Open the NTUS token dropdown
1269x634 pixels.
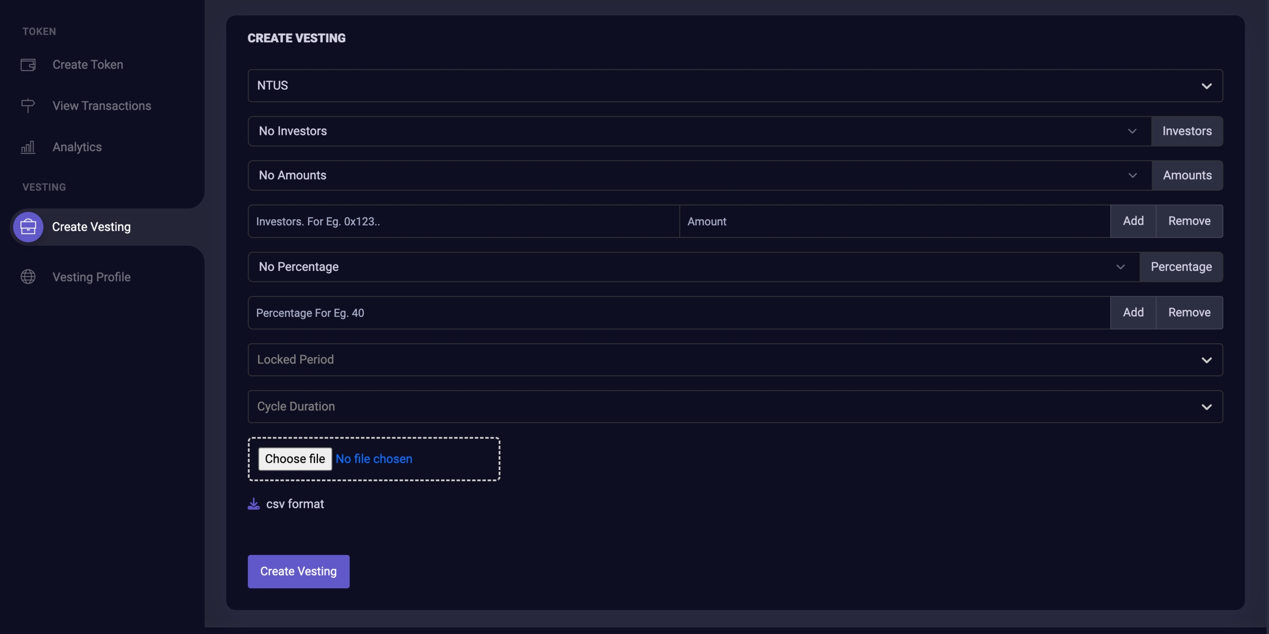click(735, 85)
